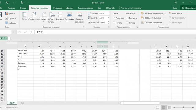196x110 pixels.
Task: Click the formula bar showing 12.77
Action: pyautogui.click(x=115, y=32)
